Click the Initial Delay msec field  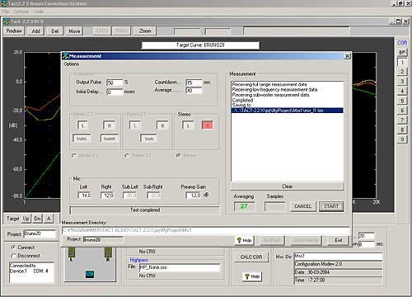[115, 92]
